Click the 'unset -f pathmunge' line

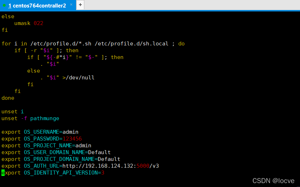click(x=30, y=118)
